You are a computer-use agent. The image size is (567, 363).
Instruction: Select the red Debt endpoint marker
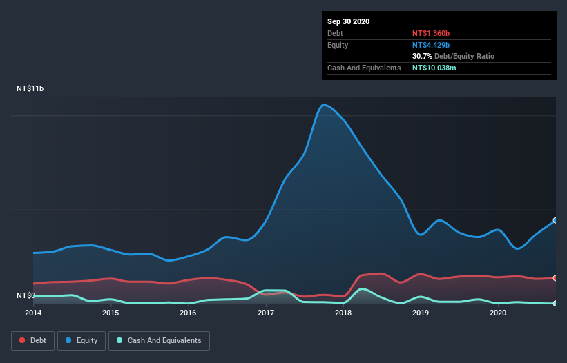pyautogui.click(x=555, y=278)
